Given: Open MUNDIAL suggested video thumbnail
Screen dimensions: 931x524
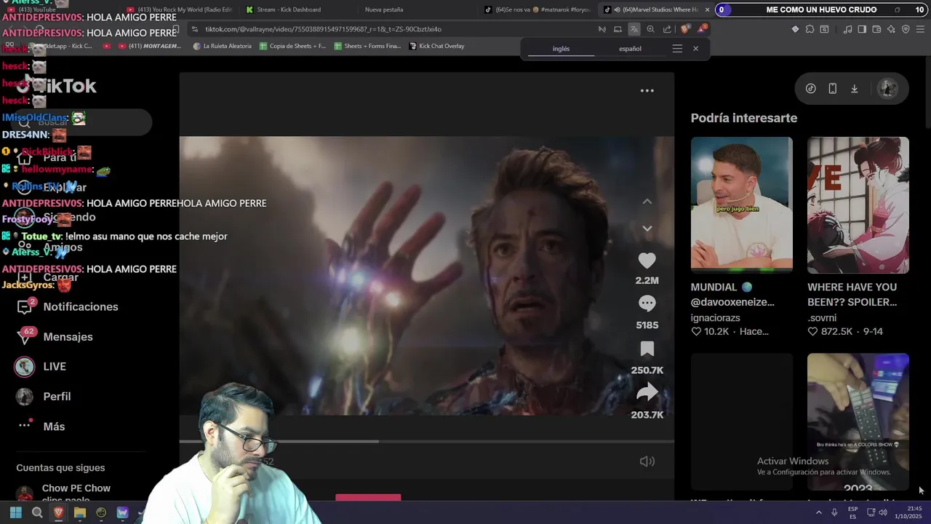Looking at the screenshot, I should tap(741, 205).
